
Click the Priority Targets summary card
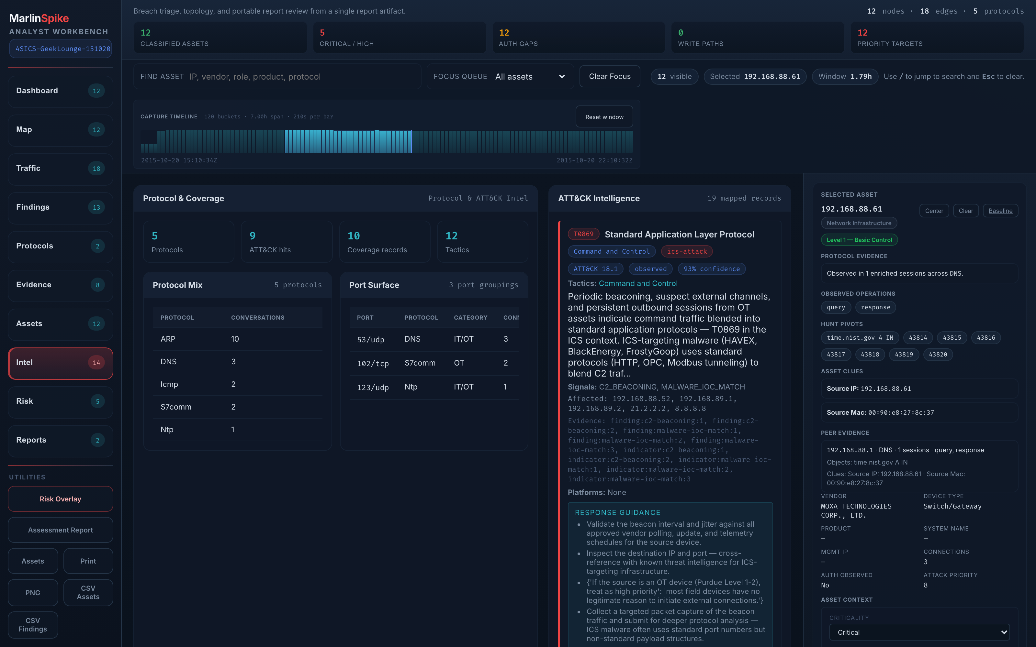(937, 38)
